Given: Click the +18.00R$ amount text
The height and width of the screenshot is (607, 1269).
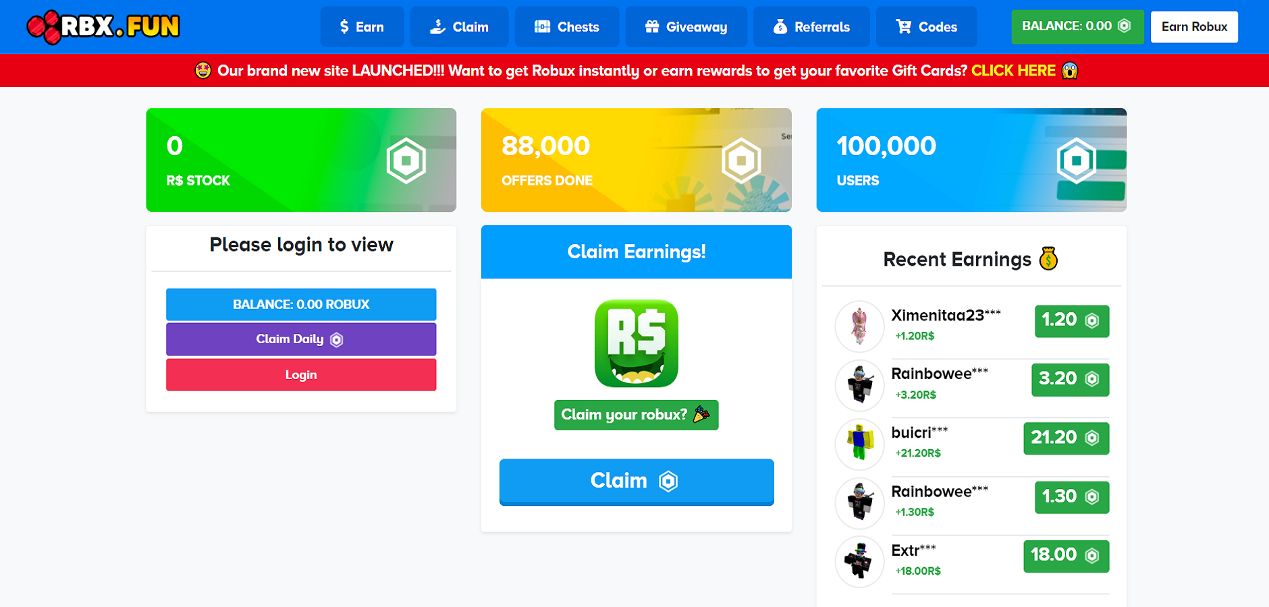Looking at the screenshot, I should (x=917, y=571).
